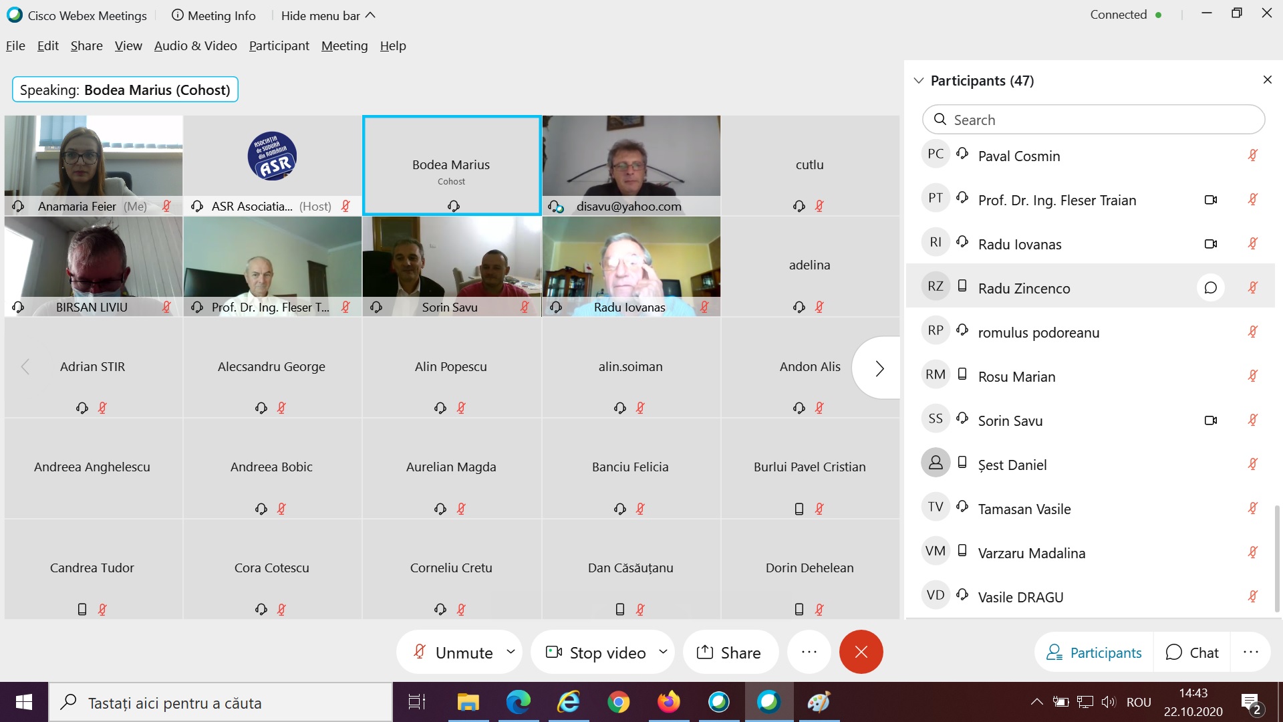Unmute your microphone

click(x=454, y=652)
